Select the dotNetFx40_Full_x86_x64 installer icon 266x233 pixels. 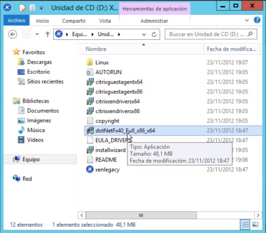[90, 130]
